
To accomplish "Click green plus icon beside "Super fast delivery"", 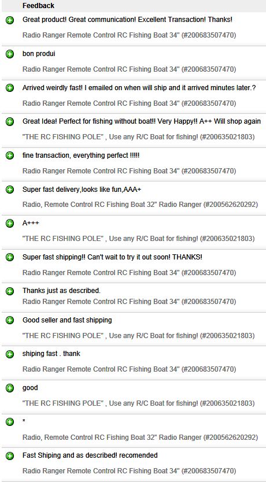I will coord(10,190).
